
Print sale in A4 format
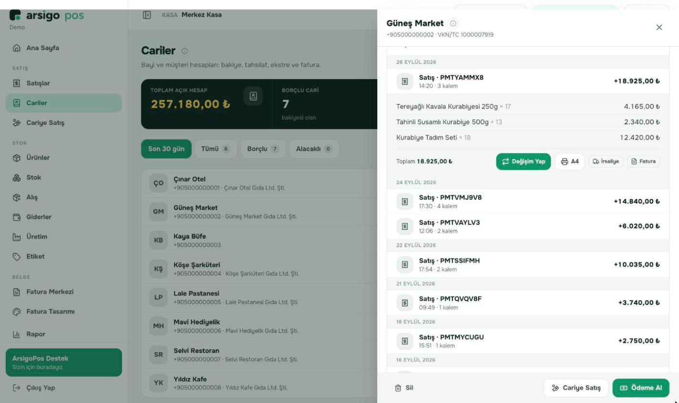point(570,162)
